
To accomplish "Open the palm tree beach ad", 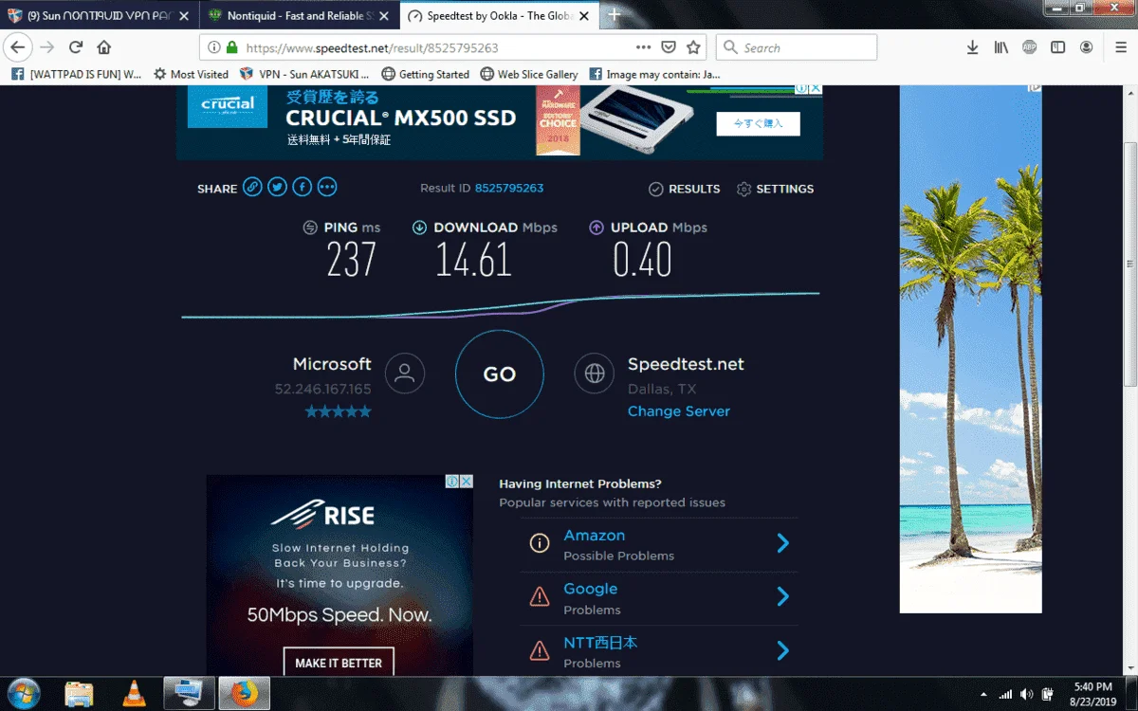I will (x=970, y=348).
